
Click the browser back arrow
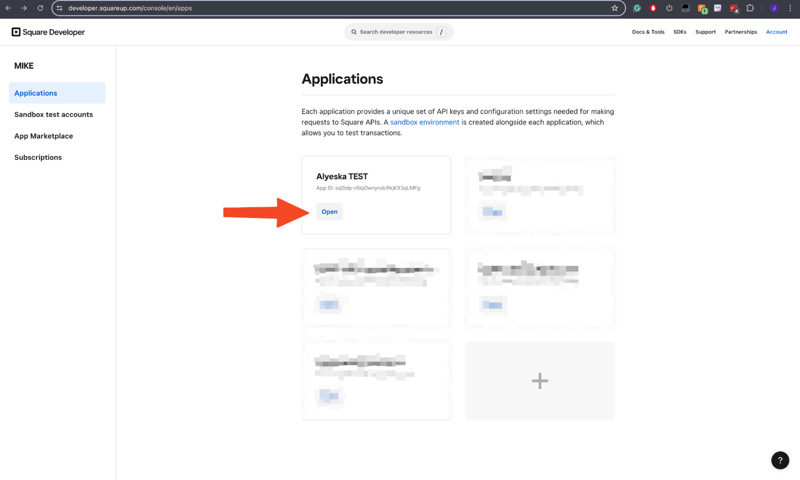pos(8,8)
